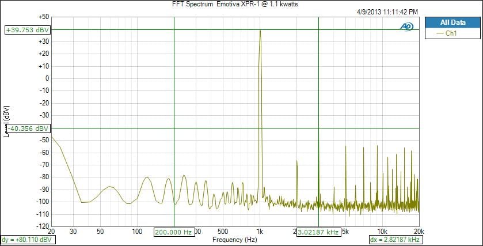The height and width of the screenshot is (246, 483).
Task: Click the FFT Spectrum graph title
Action: 234,4
